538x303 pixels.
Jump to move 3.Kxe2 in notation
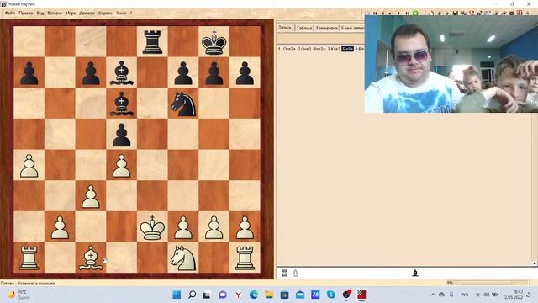(x=334, y=49)
